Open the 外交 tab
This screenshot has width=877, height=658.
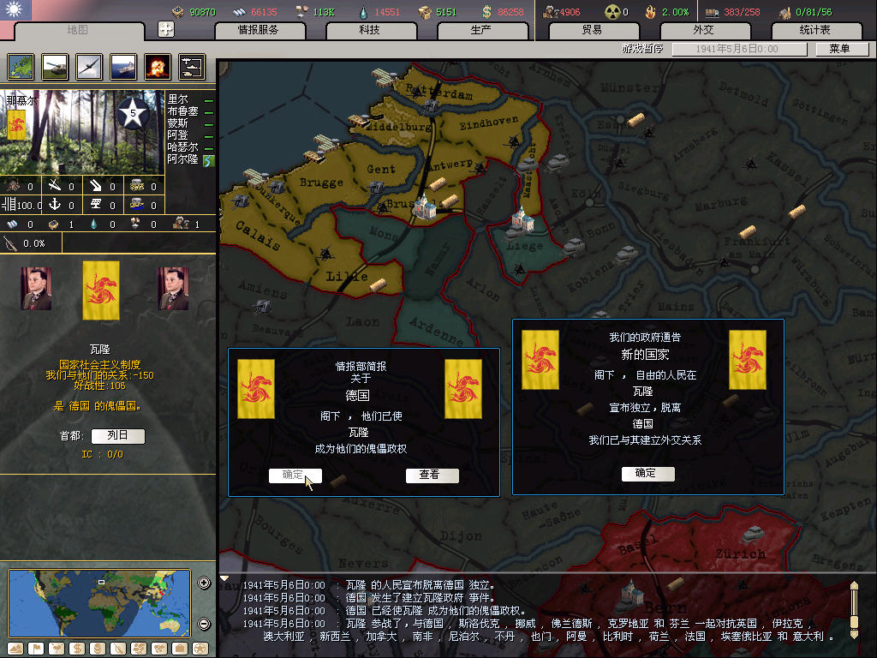pyautogui.click(x=704, y=30)
